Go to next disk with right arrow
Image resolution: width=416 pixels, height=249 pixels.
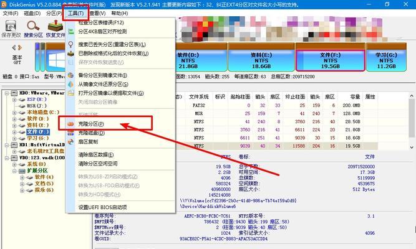tap(20, 48)
